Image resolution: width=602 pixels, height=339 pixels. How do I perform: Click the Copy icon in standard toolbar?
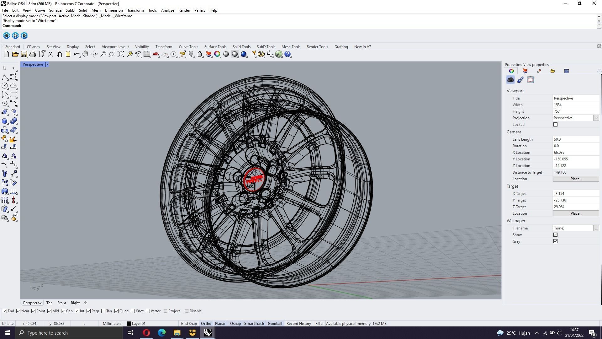(59, 54)
